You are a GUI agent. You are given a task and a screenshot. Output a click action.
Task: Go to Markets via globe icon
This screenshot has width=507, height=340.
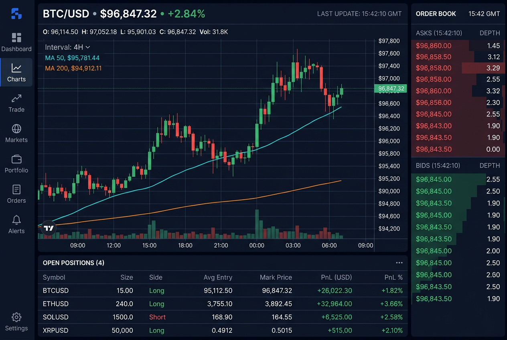point(16,129)
